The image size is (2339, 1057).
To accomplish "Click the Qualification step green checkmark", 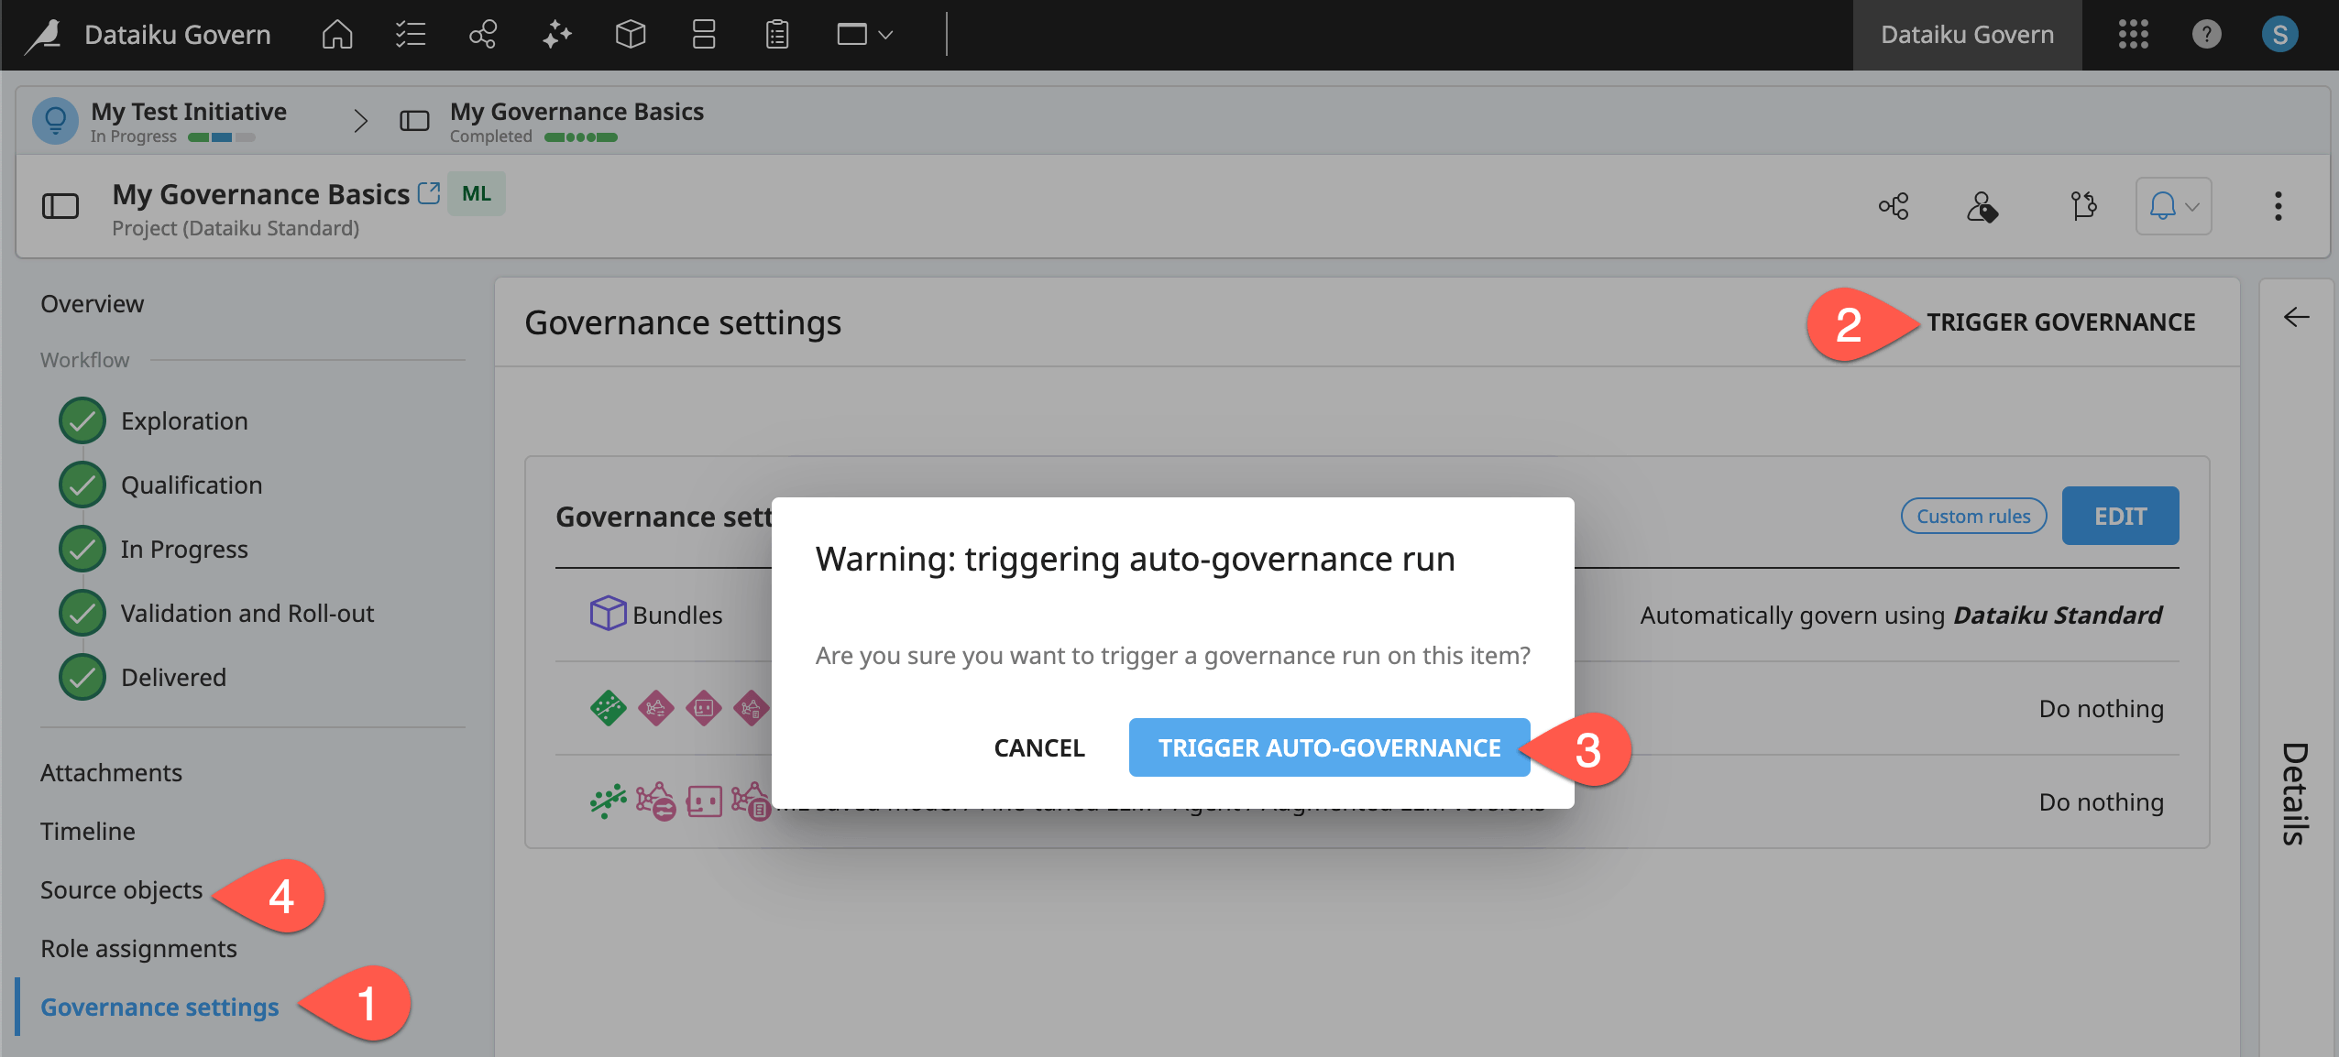I will tap(82, 485).
